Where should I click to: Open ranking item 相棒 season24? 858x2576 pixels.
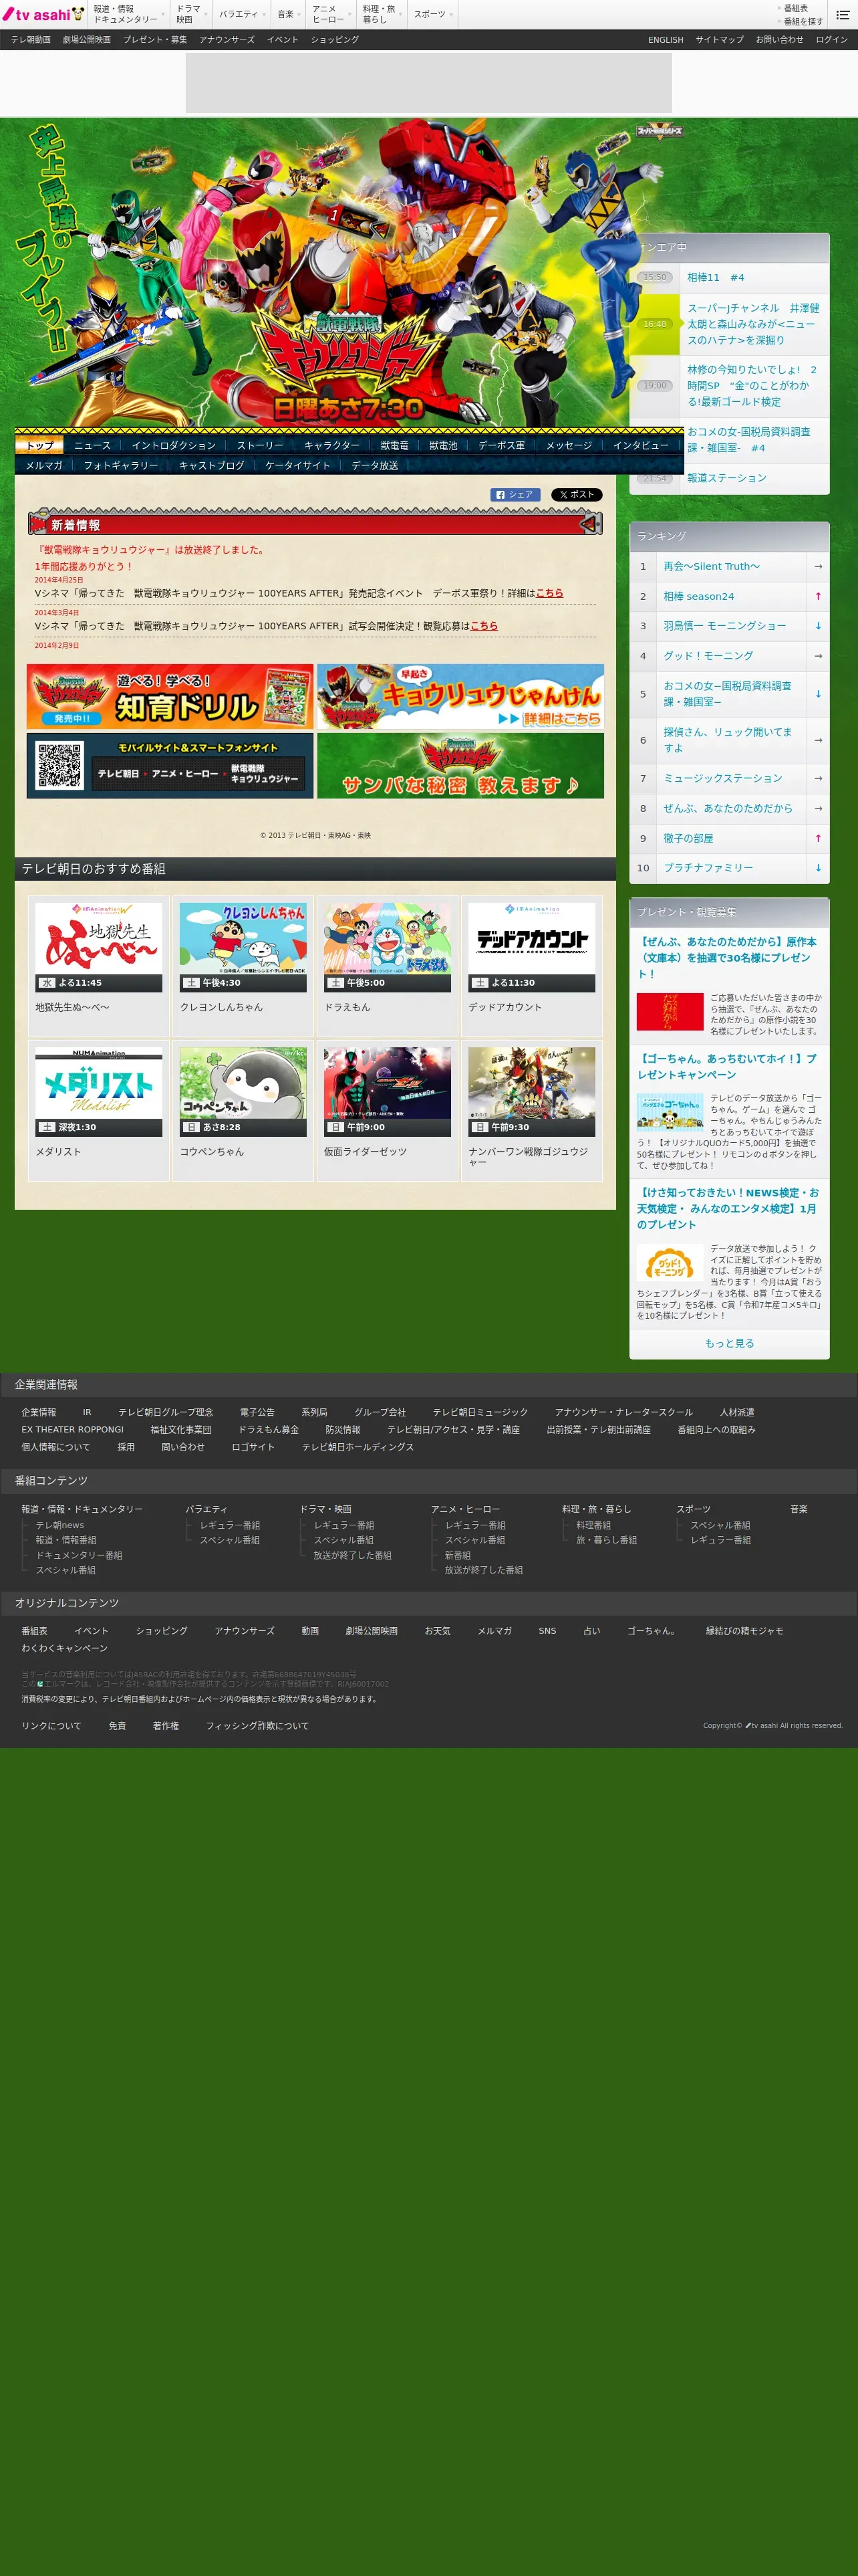(x=699, y=597)
